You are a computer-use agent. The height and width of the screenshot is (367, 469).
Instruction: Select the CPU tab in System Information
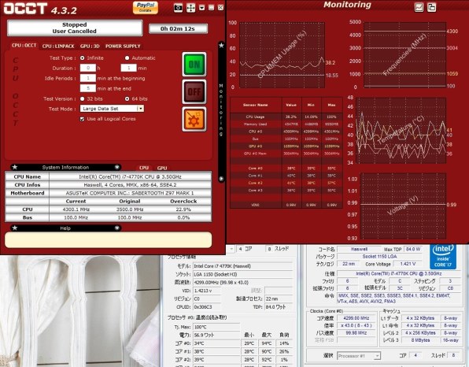click(144, 168)
